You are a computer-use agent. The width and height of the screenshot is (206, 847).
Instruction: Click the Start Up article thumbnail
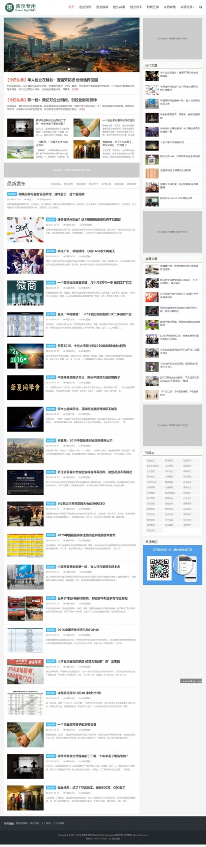(26, 230)
